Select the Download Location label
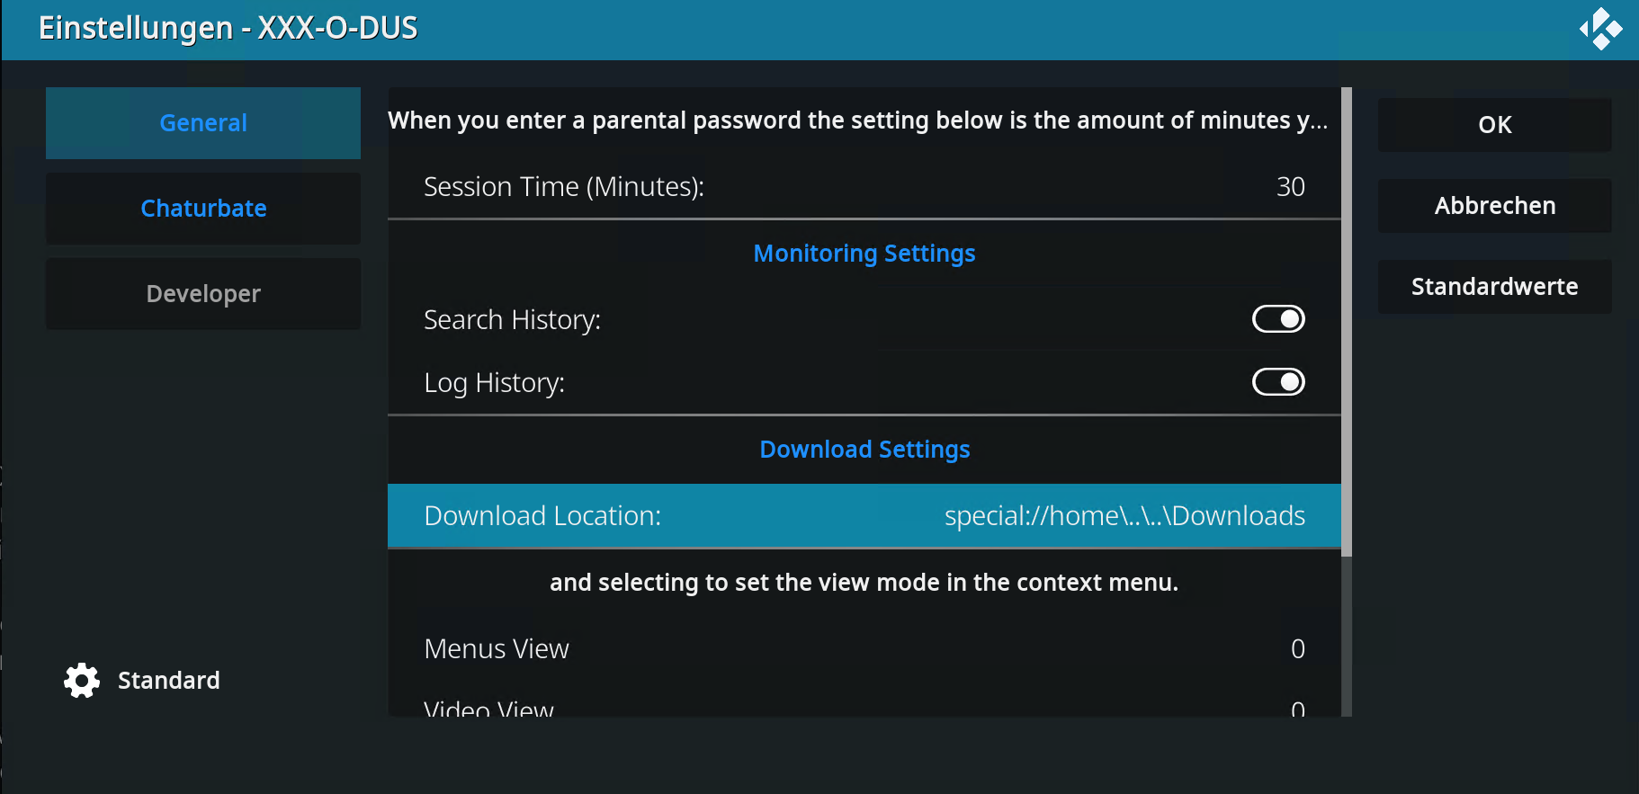The image size is (1639, 794). (x=542, y=516)
